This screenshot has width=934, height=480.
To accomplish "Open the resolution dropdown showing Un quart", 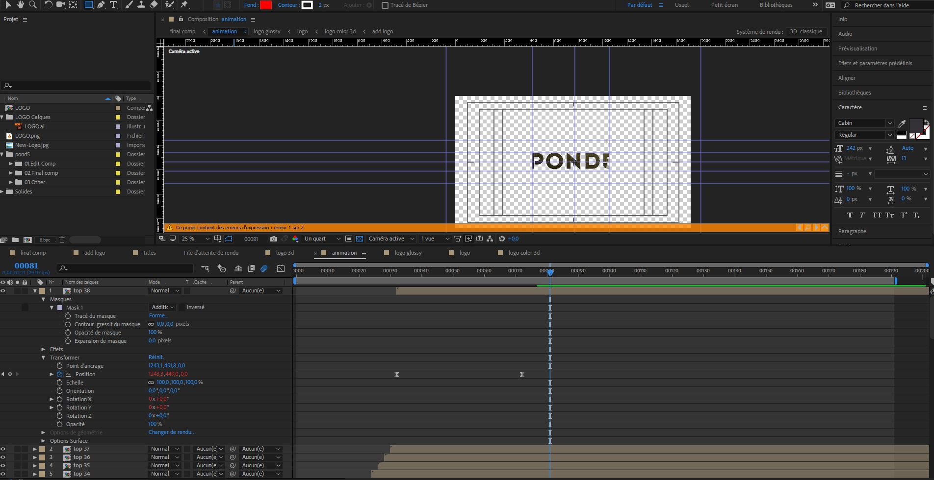I will pos(322,239).
